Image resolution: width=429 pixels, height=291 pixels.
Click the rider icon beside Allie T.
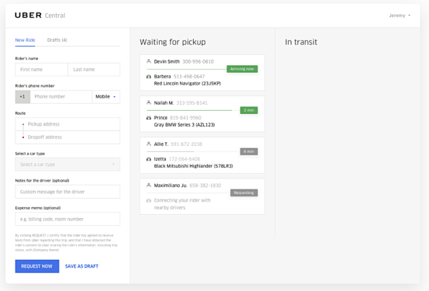(149, 144)
